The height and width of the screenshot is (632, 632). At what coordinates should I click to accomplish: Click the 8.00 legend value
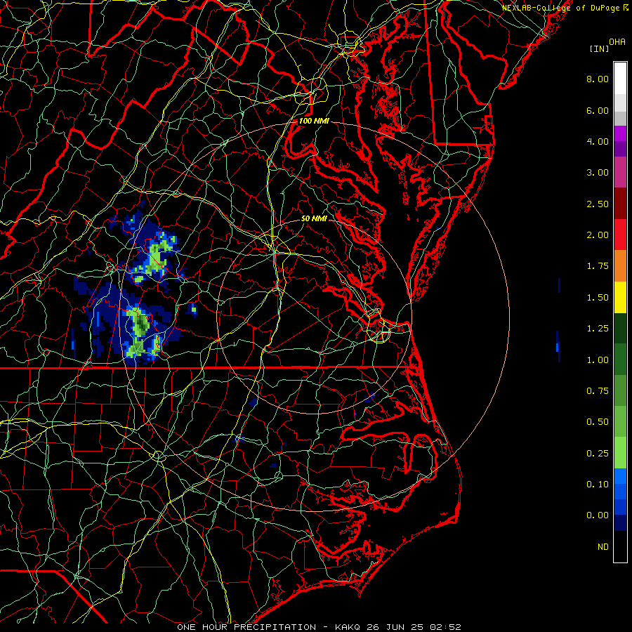pyautogui.click(x=598, y=79)
